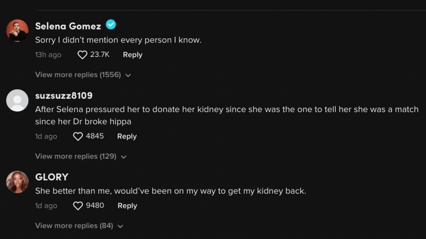426x239 pixels.
Task: Click the chevron next to replies (129)
Action: [124, 157]
